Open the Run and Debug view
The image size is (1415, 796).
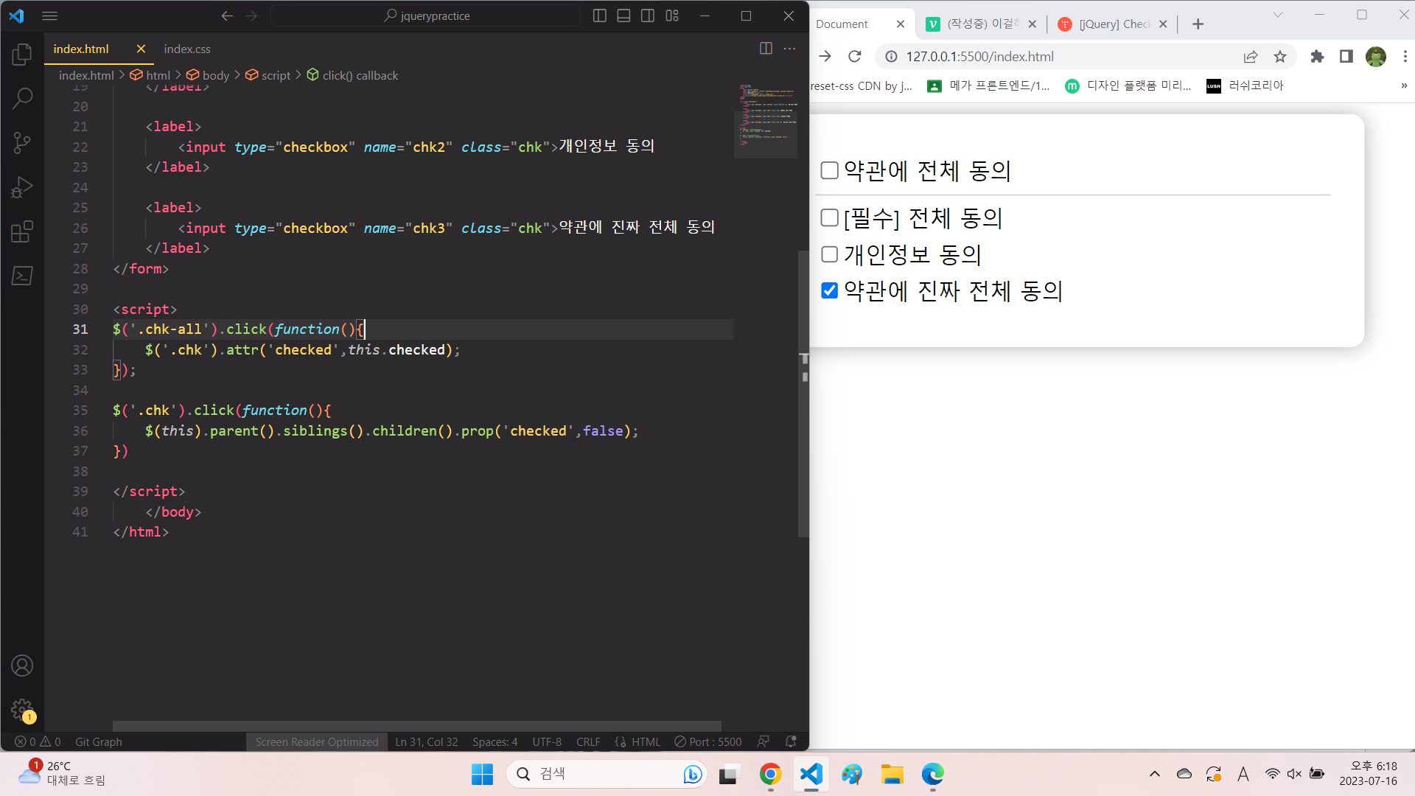tap(22, 187)
